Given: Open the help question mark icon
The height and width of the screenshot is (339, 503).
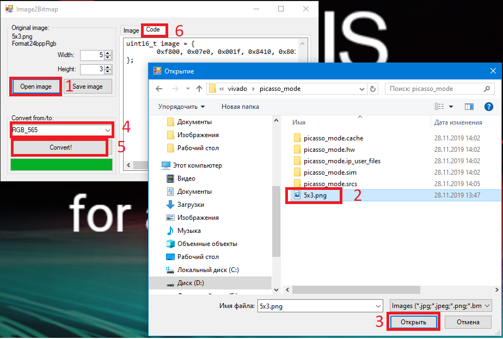Looking at the screenshot, I should [x=488, y=107].
